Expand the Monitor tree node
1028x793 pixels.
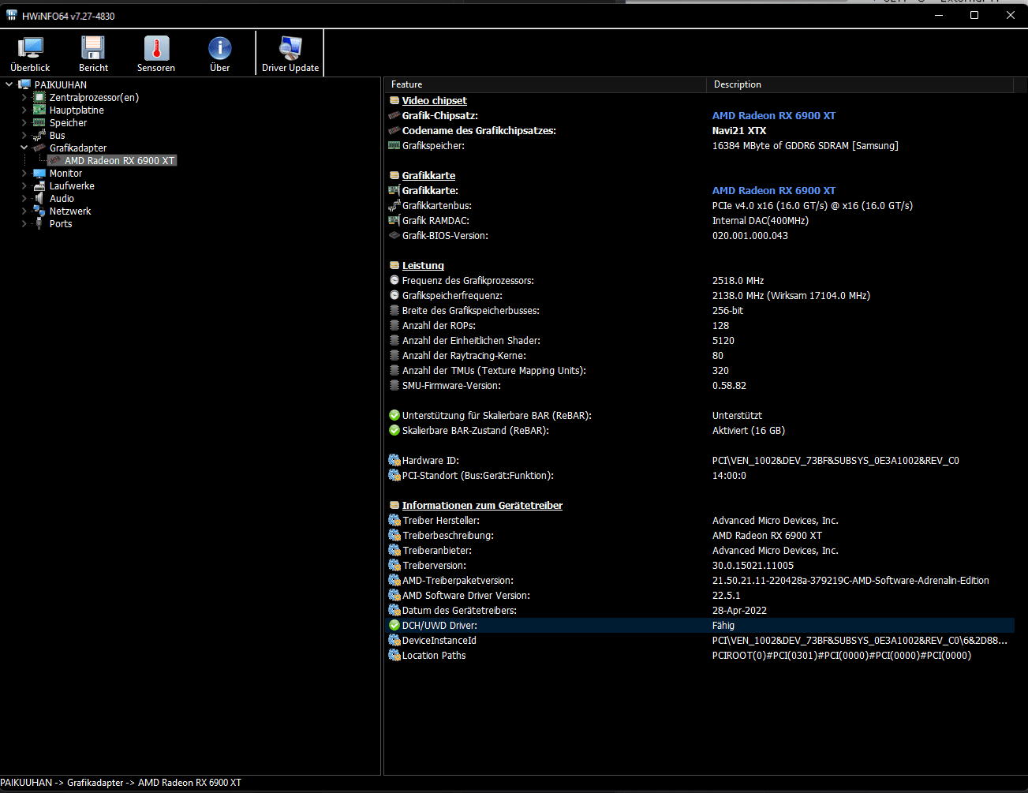click(24, 173)
